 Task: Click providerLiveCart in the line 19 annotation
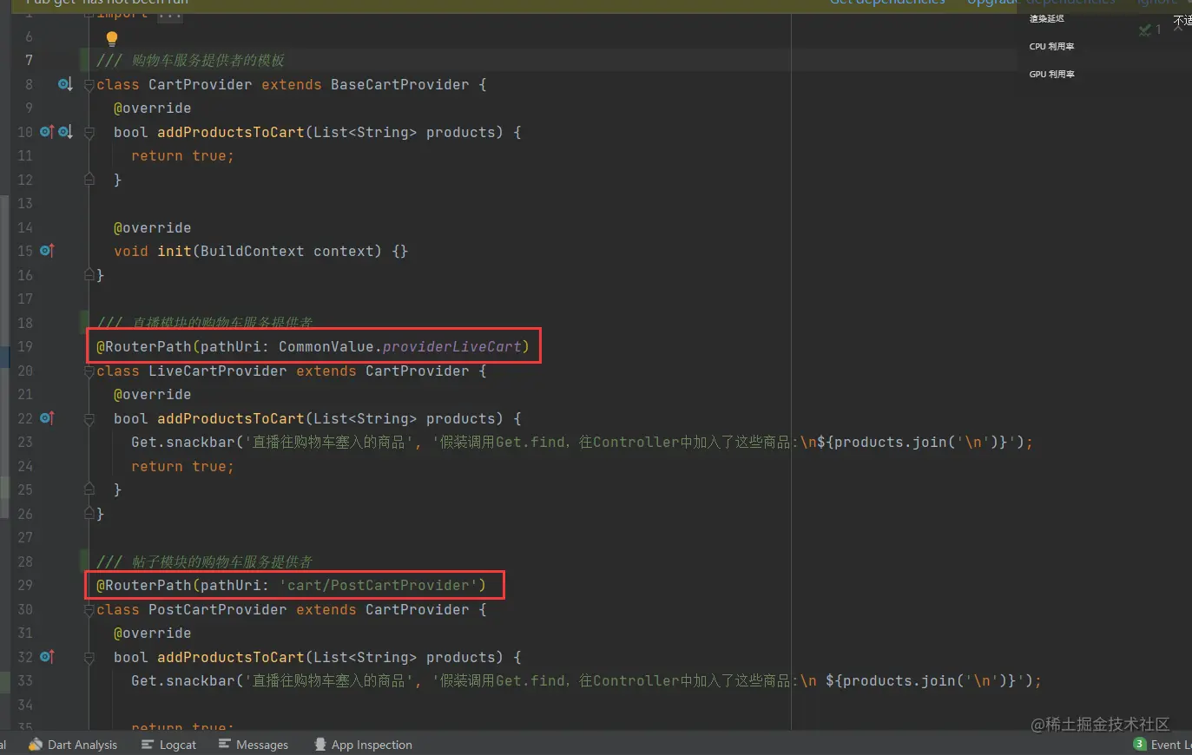[452, 346]
